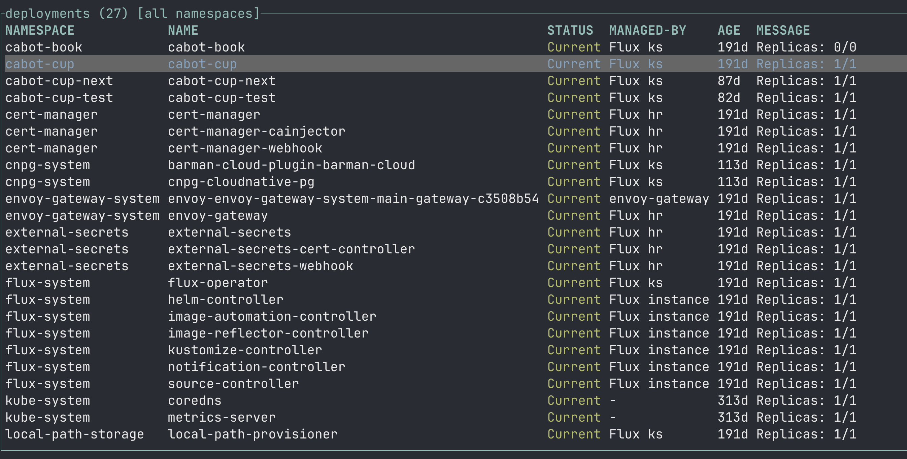The width and height of the screenshot is (907, 459).
Task: Select the metrics-server deployment
Action: coord(222,417)
